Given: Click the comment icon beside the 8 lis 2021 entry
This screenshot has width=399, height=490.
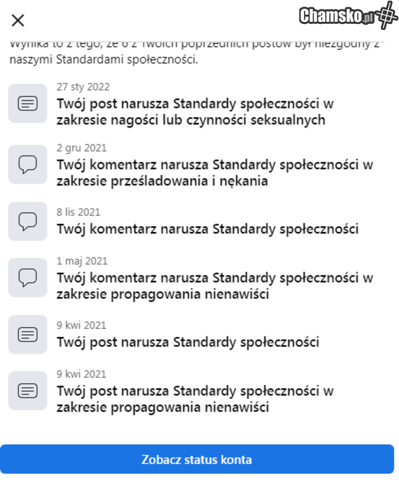Looking at the screenshot, I should [27, 221].
